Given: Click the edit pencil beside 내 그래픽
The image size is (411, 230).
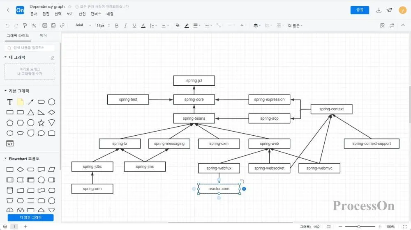Looking at the screenshot, I should point(53,58).
